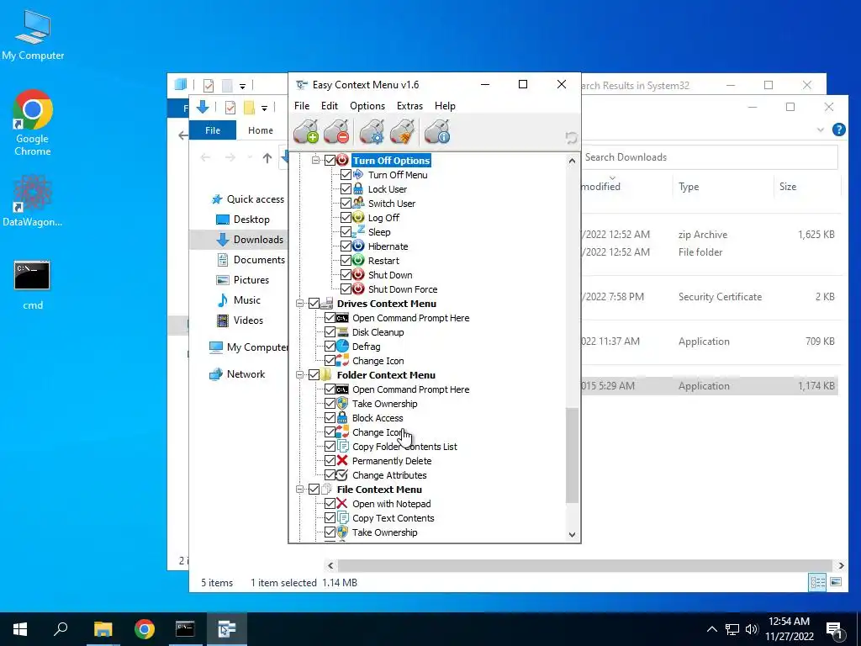The width and height of the screenshot is (861, 646).
Task: Sort by the Size column header
Action: click(787, 187)
